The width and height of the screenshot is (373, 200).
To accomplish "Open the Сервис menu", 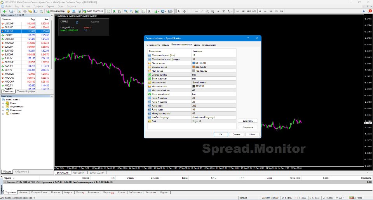I will click(50, 7).
